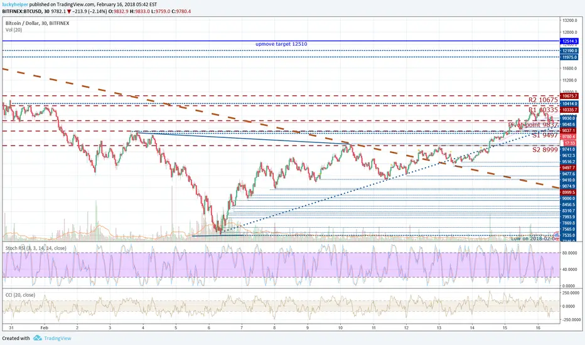
Task: Select the Stoch RSI indicator label
Action: click(36, 248)
